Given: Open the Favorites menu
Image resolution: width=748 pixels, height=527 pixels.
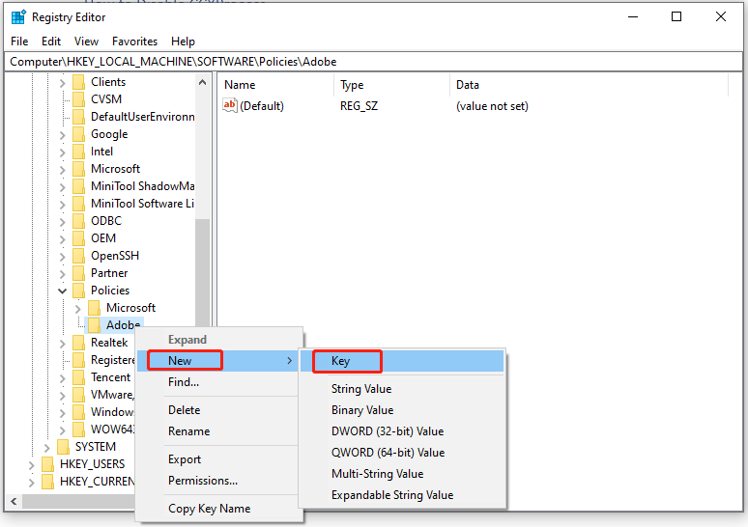Looking at the screenshot, I should point(134,42).
